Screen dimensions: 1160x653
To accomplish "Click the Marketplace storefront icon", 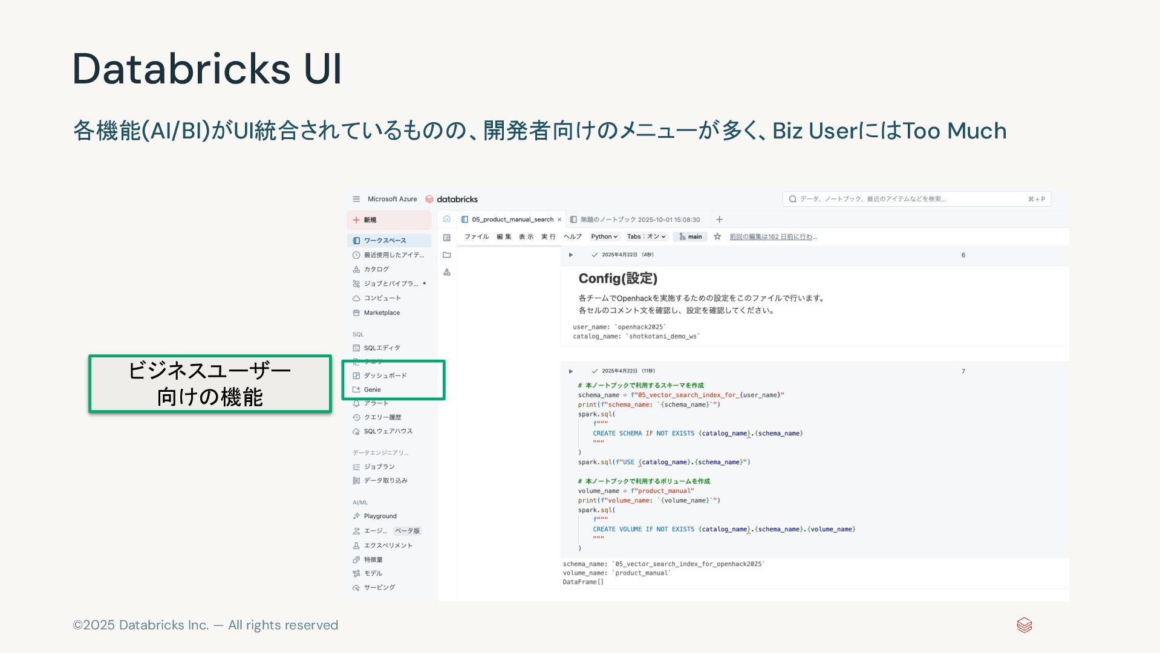I will point(356,313).
